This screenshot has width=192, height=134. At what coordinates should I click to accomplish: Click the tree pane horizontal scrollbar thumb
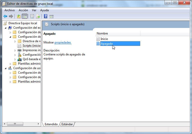(15, 124)
